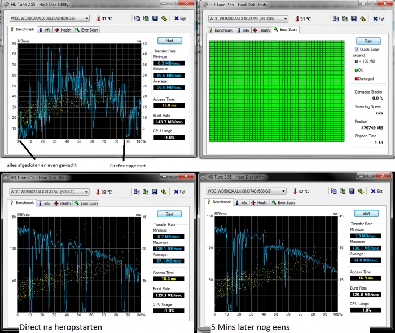Click copy-screenshot icon in top-left HD Tune window
Screen dimensions: 395x333
(146, 19)
